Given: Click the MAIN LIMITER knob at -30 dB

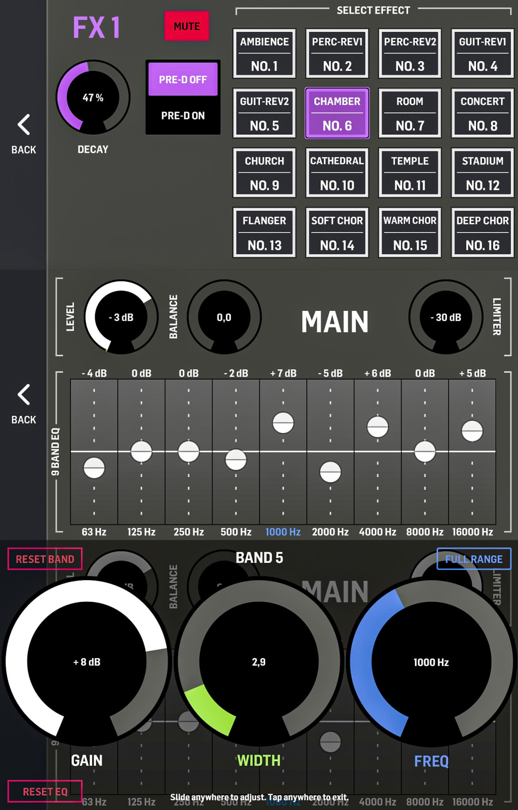Looking at the screenshot, I should 446,317.
